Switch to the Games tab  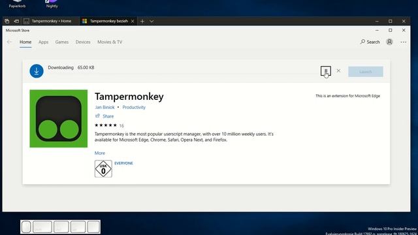point(62,42)
